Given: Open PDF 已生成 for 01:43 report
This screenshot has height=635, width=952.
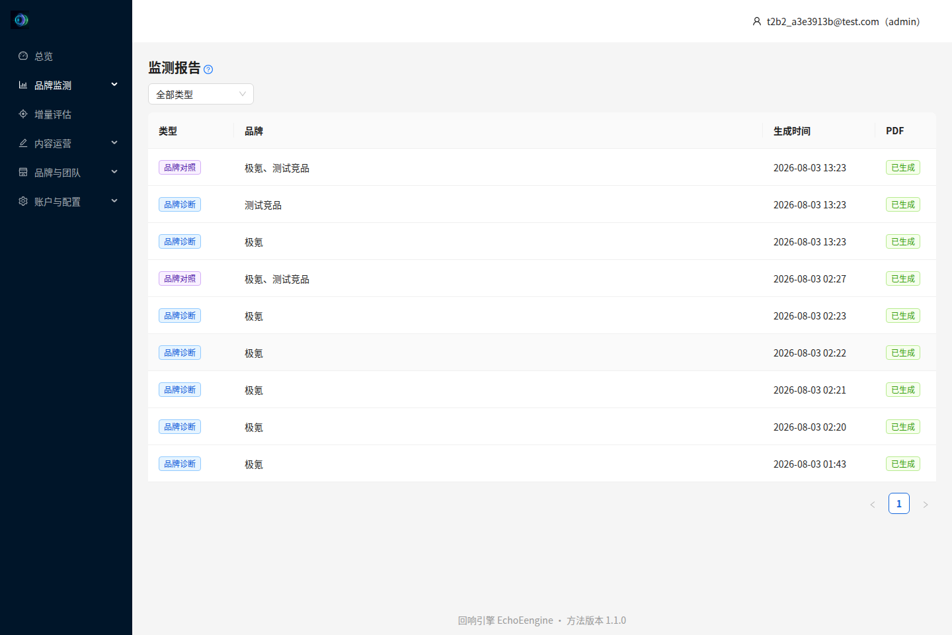Looking at the screenshot, I should click(x=903, y=464).
